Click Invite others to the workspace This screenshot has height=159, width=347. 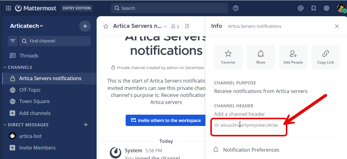tap(166, 120)
